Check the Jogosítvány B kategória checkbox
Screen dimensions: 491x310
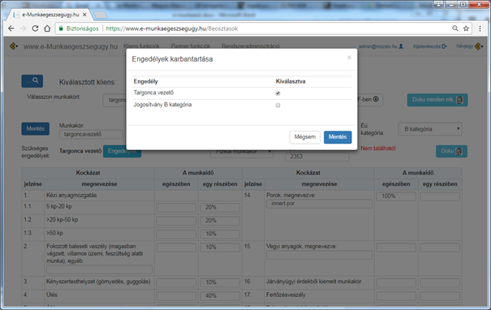coord(278,105)
